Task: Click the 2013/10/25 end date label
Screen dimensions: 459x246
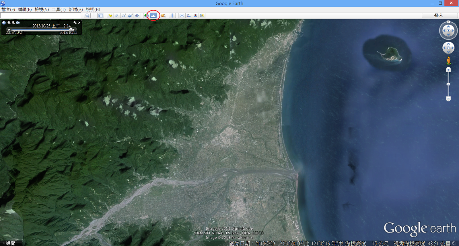Action: coord(68,32)
